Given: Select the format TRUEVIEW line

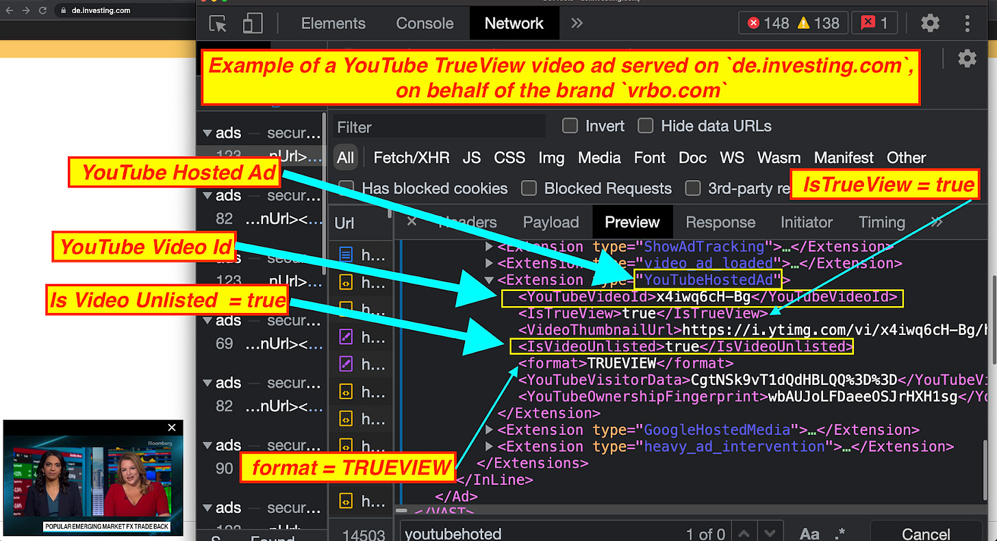Looking at the screenshot, I should (626, 363).
